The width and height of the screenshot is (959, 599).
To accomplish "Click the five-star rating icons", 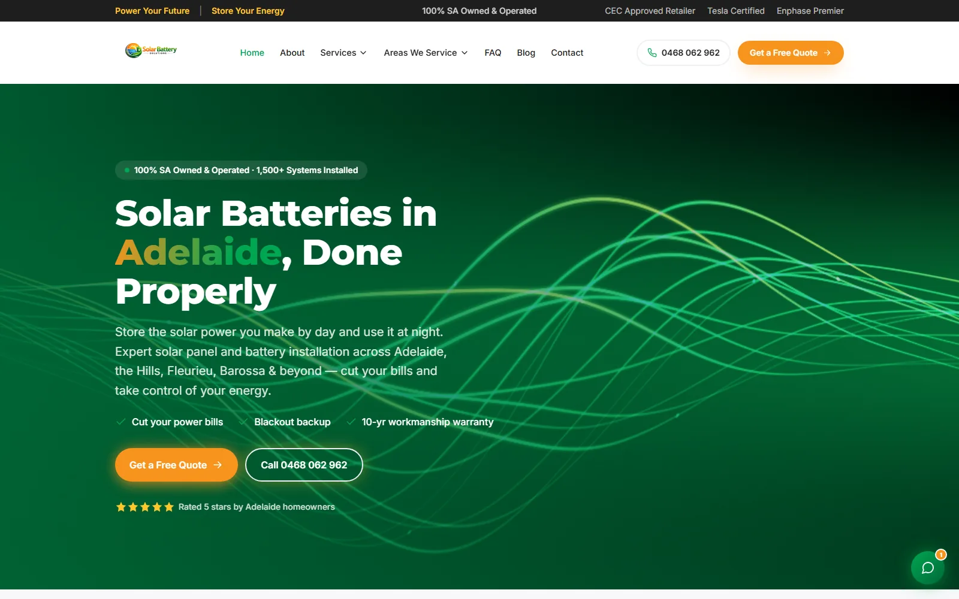I will [144, 507].
